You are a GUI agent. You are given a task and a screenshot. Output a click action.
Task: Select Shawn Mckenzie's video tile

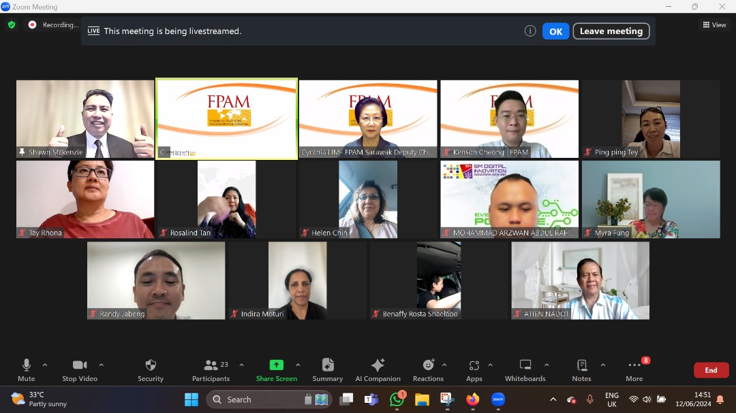(x=85, y=119)
